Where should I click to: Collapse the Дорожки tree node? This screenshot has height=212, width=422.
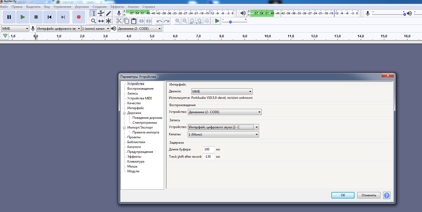coord(124,113)
